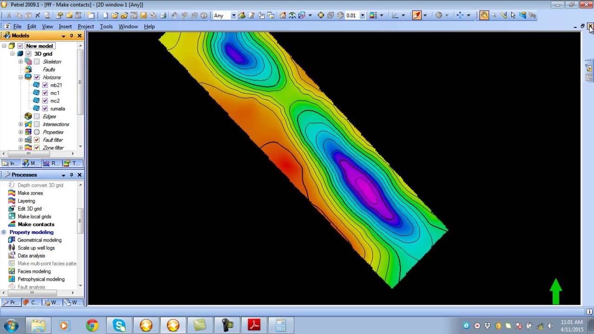Click Make zones process icon
Image resolution: width=594 pixels, height=334 pixels.
(x=12, y=193)
